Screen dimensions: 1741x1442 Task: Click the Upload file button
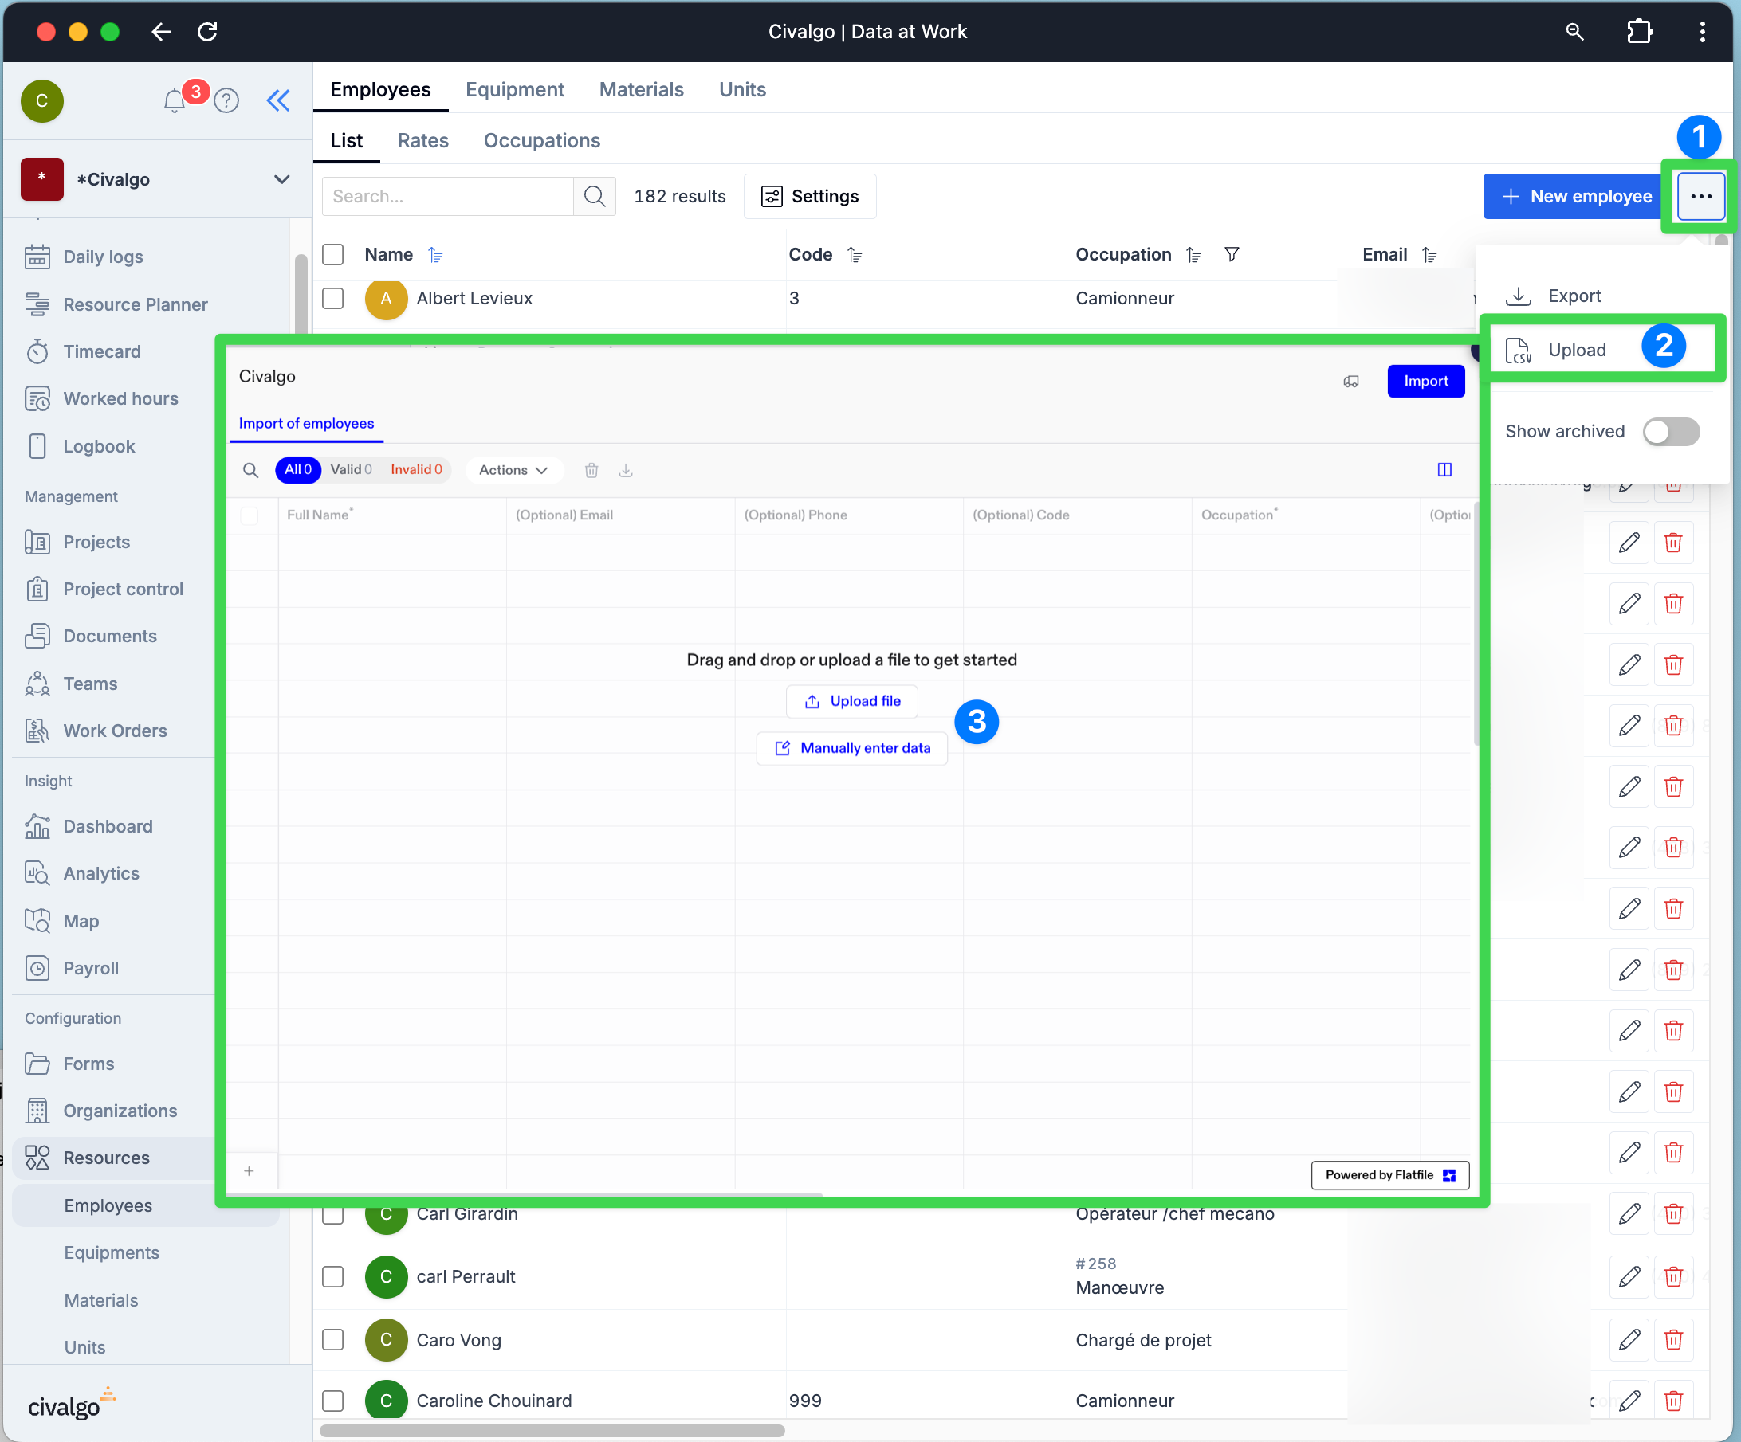point(851,701)
